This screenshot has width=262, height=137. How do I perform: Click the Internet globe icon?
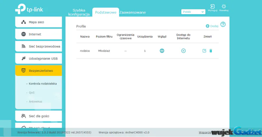coord(24,34)
